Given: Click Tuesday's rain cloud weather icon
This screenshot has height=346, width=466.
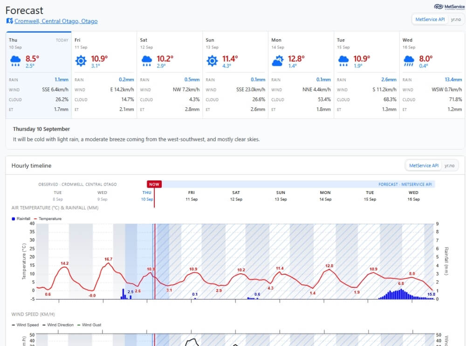Looking at the screenshot, I should (343, 61).
